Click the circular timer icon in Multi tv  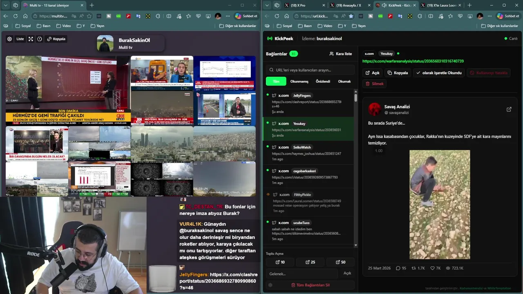[x=40, y=39]
